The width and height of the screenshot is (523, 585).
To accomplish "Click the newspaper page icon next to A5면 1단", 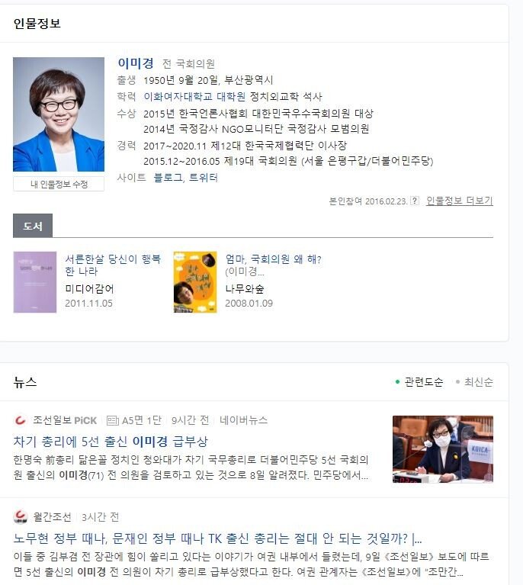I will 112,421.
